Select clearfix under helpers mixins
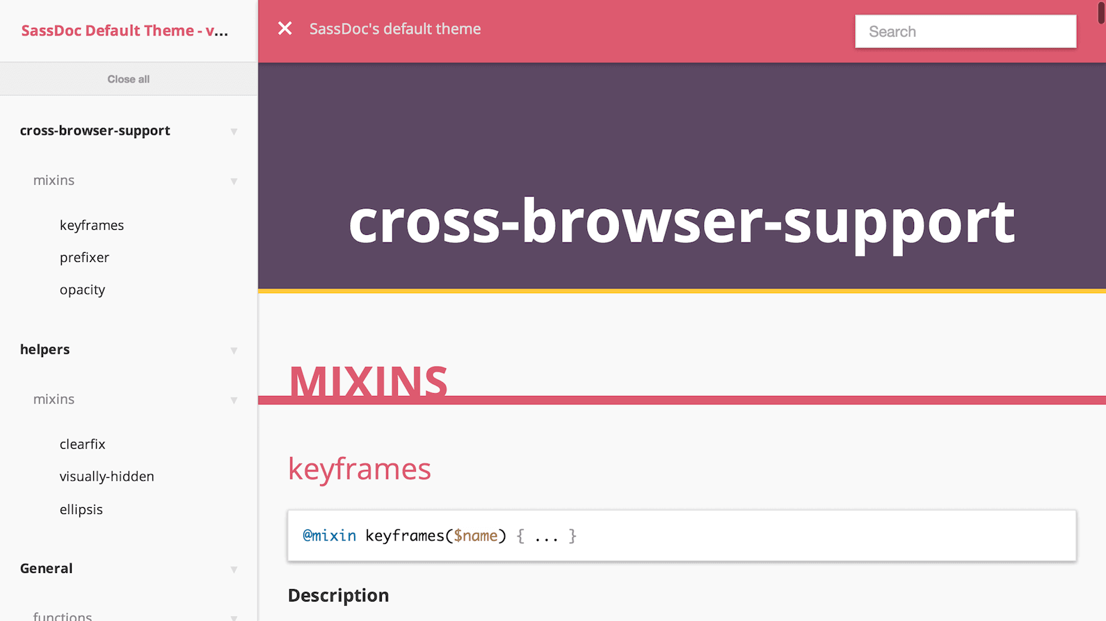This screenshot has width=1106, height=621. (x=82, y=444)
